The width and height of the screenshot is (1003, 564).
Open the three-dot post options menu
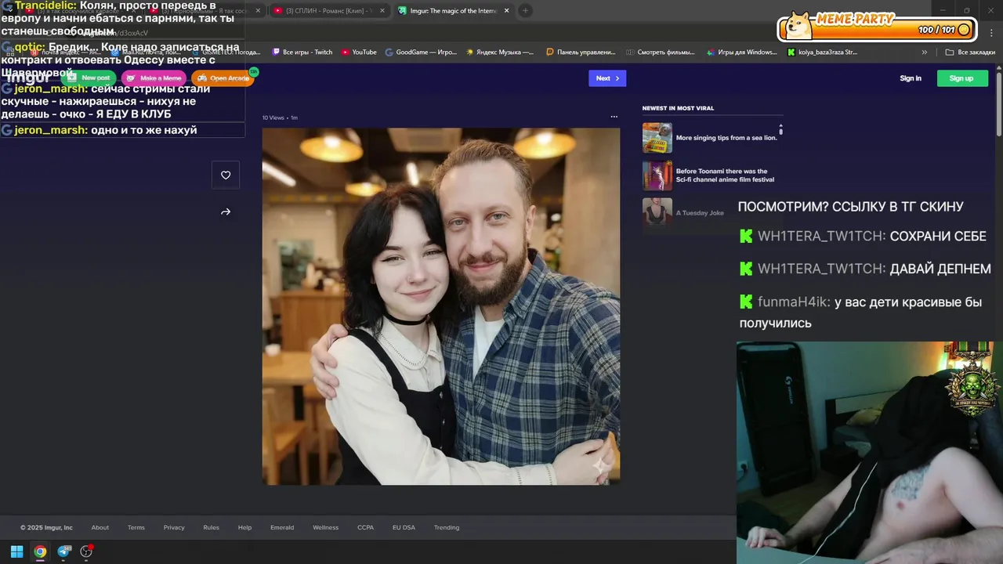pos(614,117)
